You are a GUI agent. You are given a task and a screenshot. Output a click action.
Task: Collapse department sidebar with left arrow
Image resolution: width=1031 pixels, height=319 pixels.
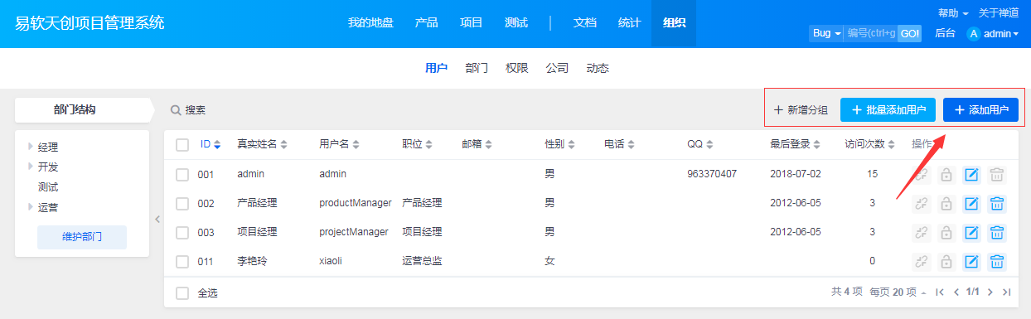click(x=157, y=219)
